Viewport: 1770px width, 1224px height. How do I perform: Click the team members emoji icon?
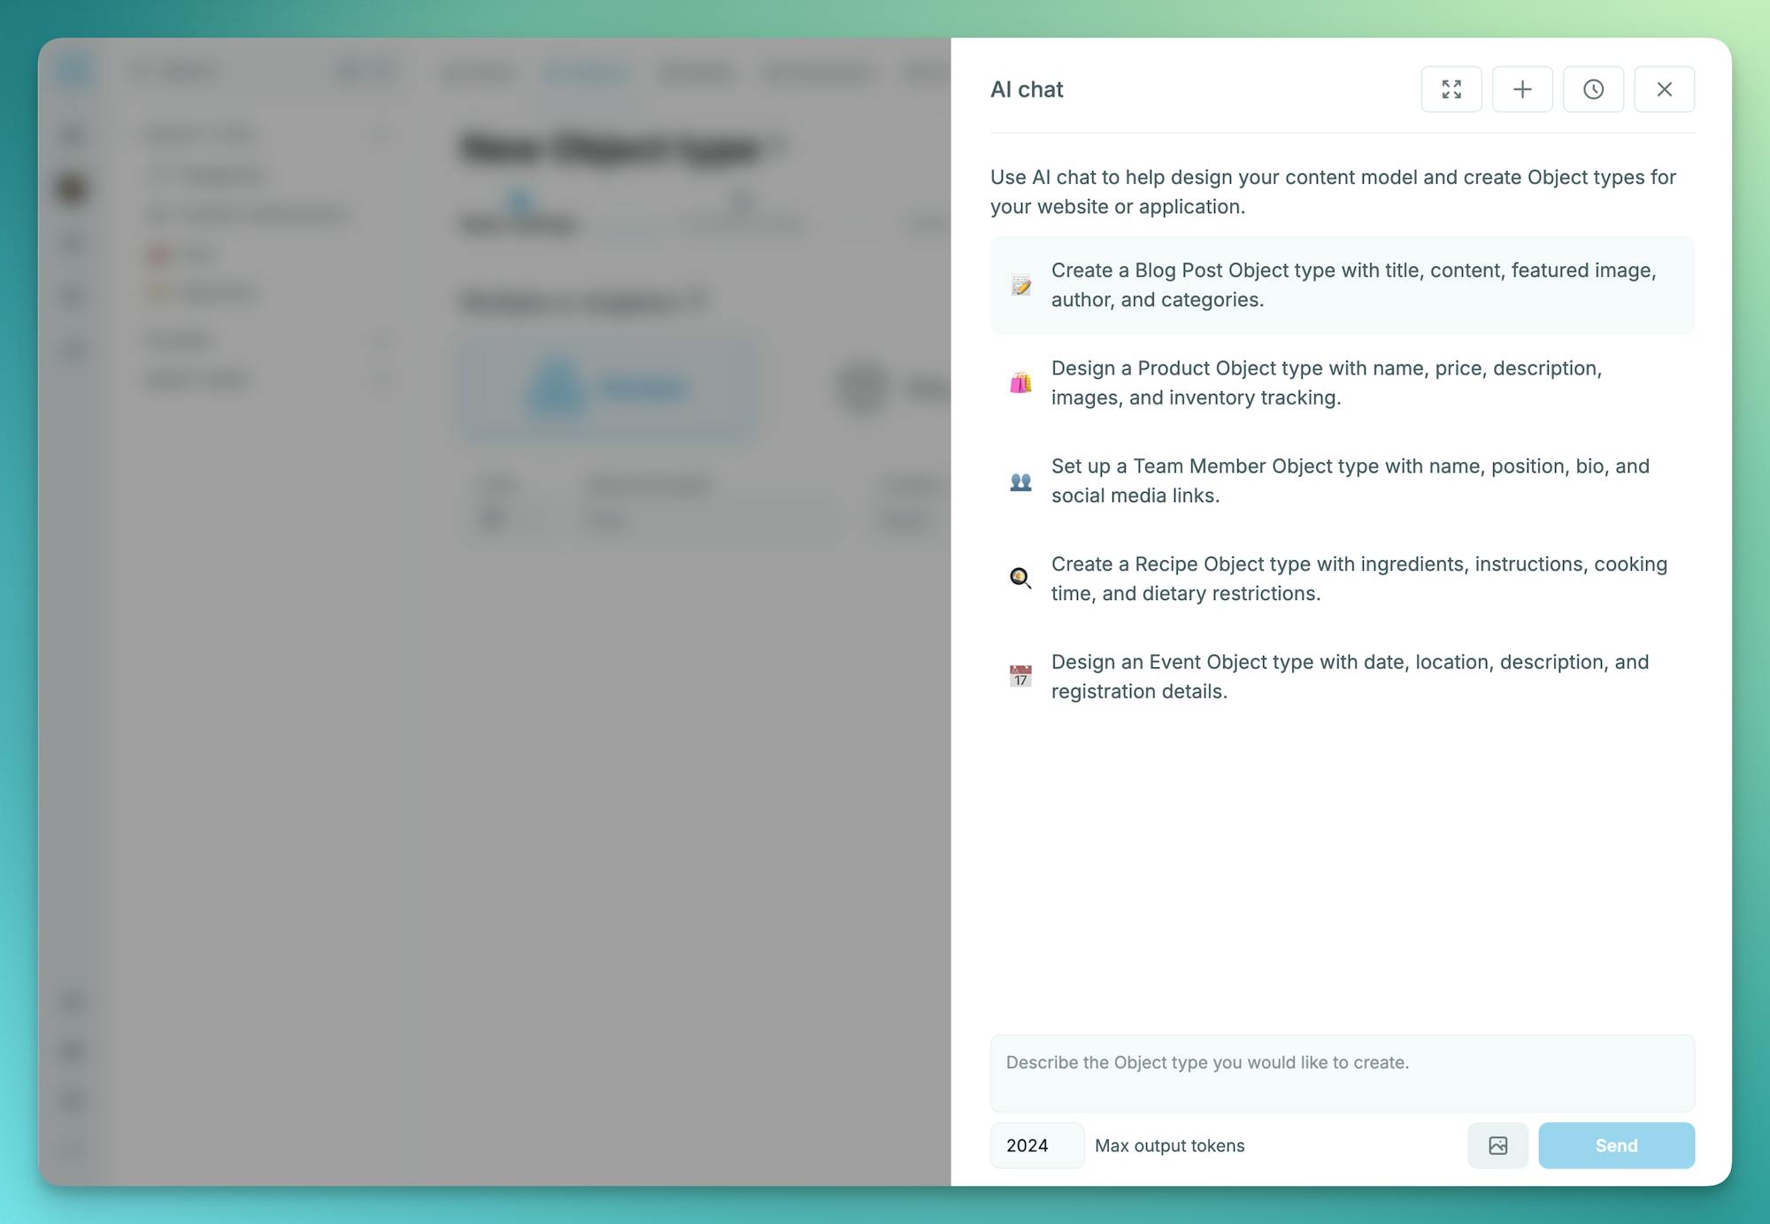pos(1020,481)
